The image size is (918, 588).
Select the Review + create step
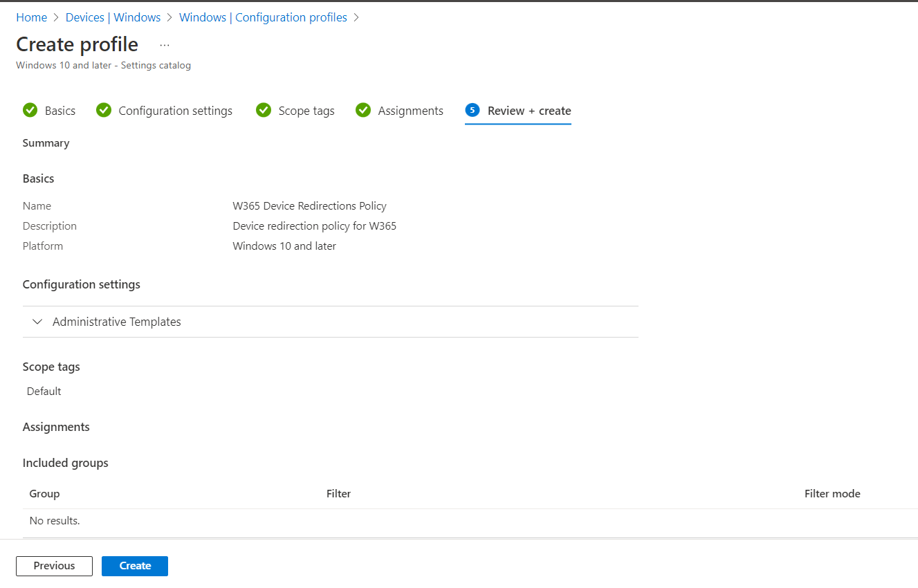pyautogui.click(x=529, y=111)
